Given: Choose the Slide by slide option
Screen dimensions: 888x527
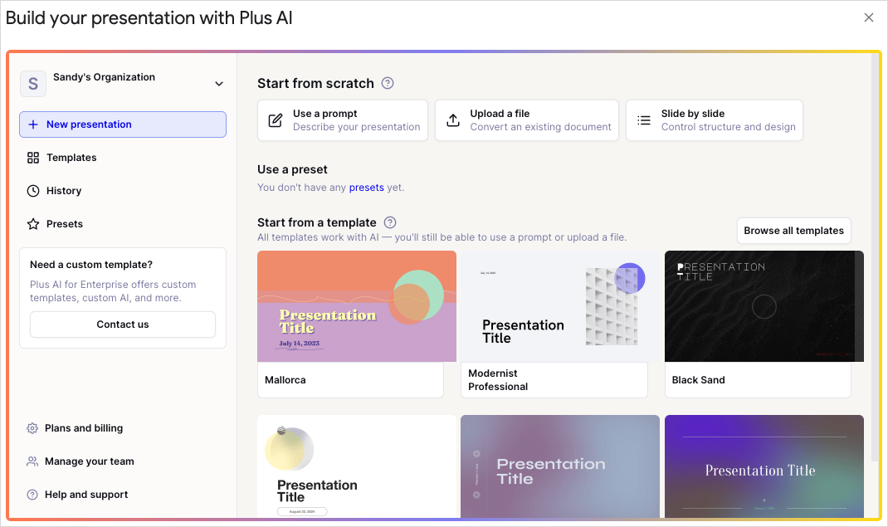Looking at the screenshot, I should [715, 120].
